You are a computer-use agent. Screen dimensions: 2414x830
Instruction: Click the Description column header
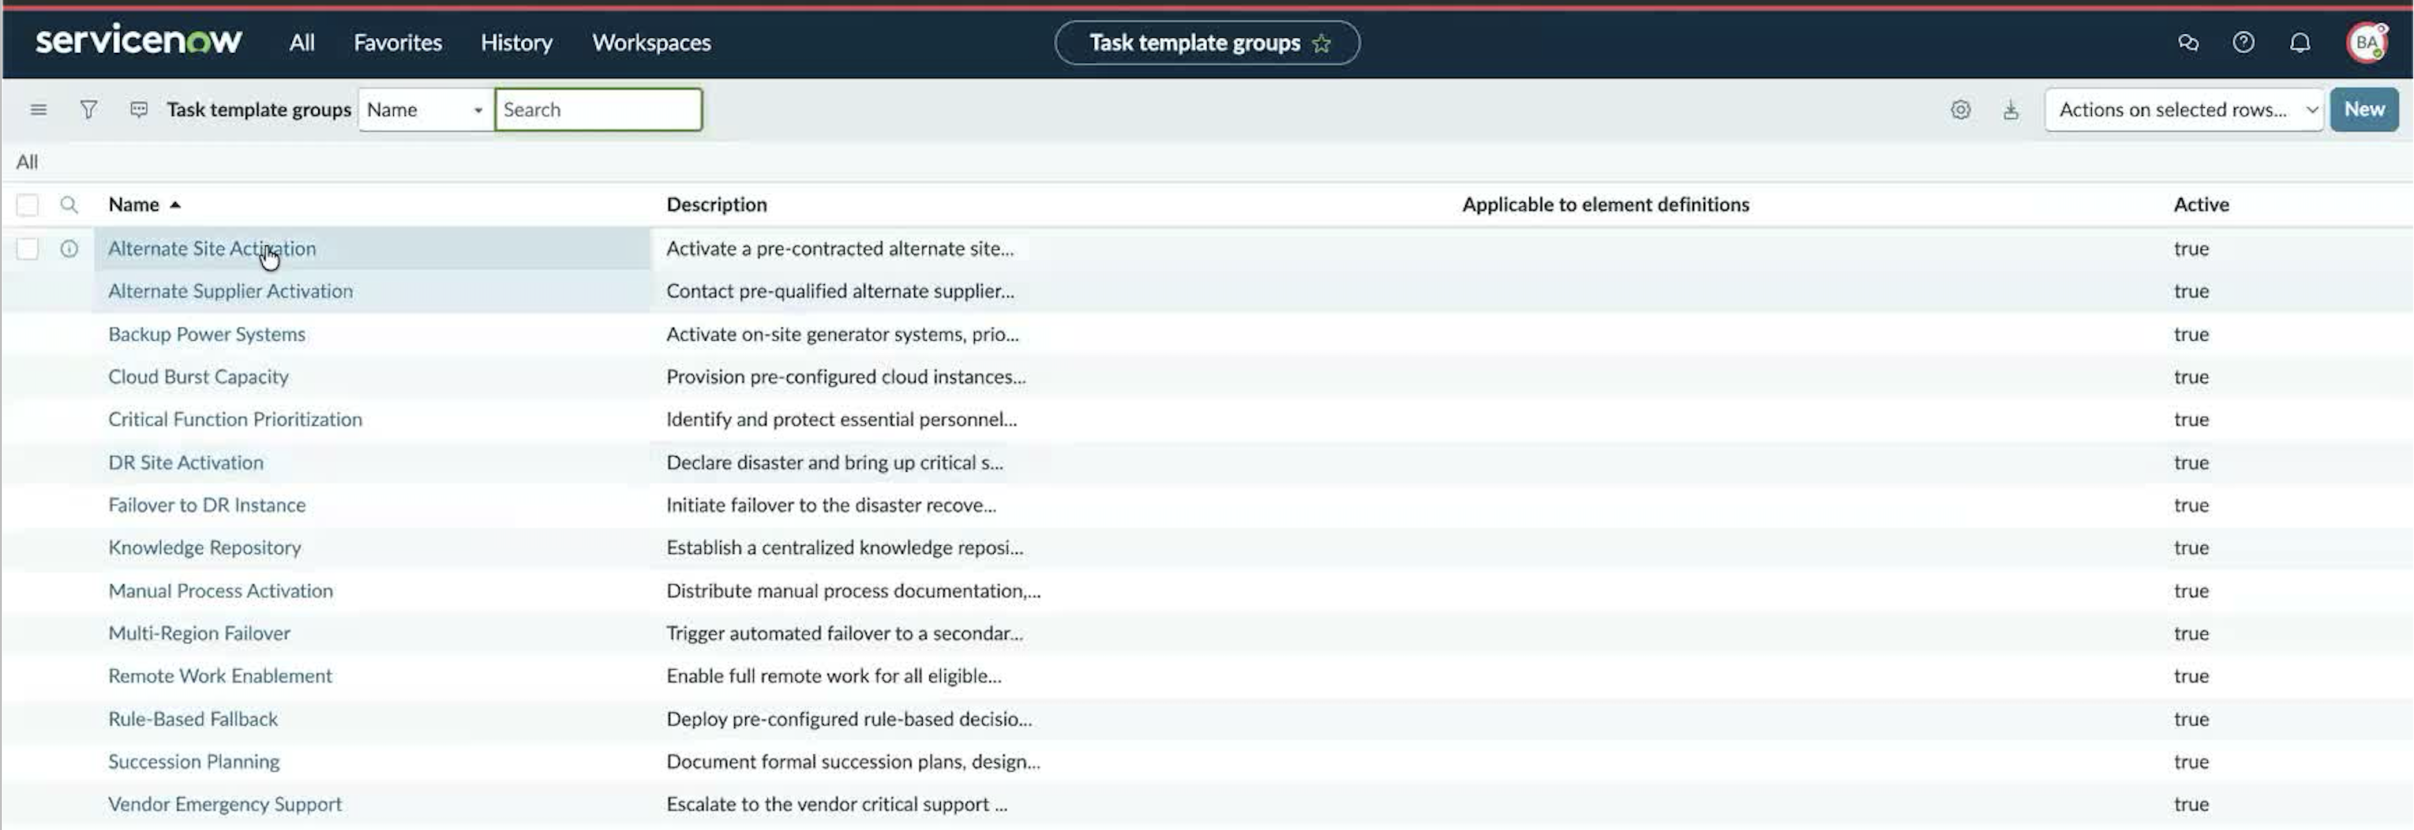[716, 204]
